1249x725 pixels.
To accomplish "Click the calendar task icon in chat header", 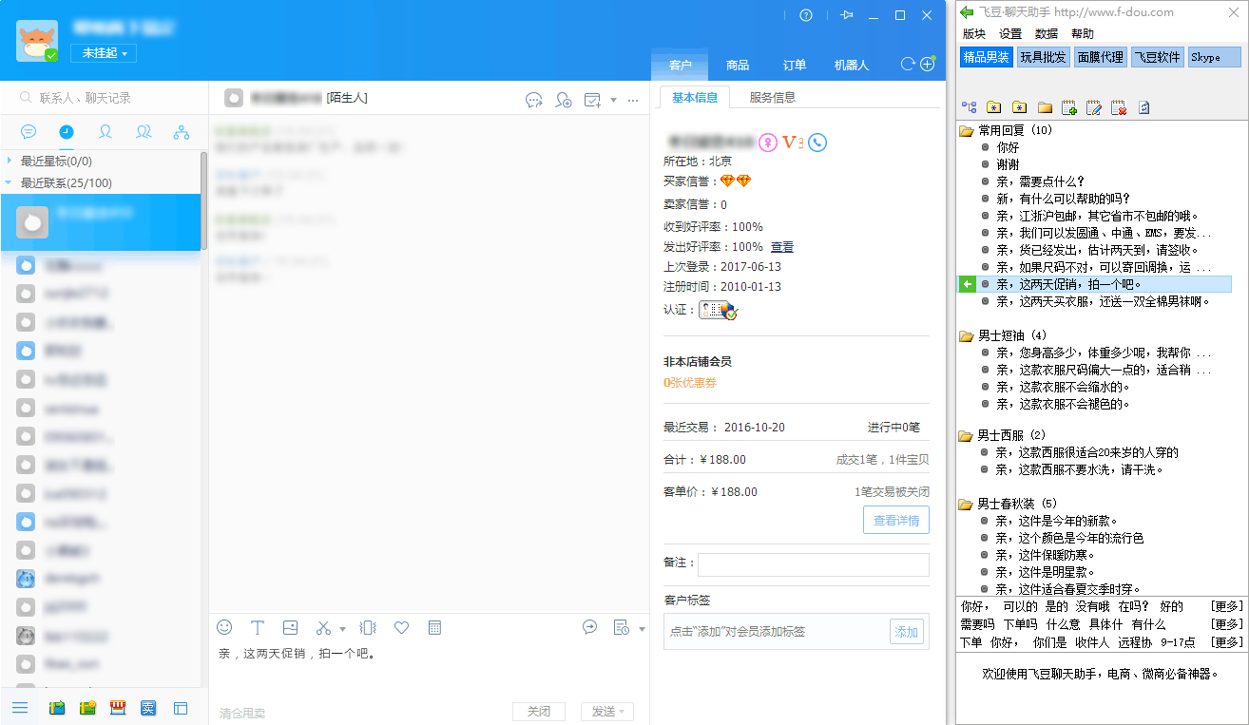I will point(592,100).
